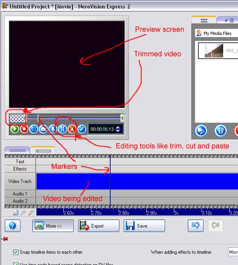Click the browse media search icon

coord(201,131)
